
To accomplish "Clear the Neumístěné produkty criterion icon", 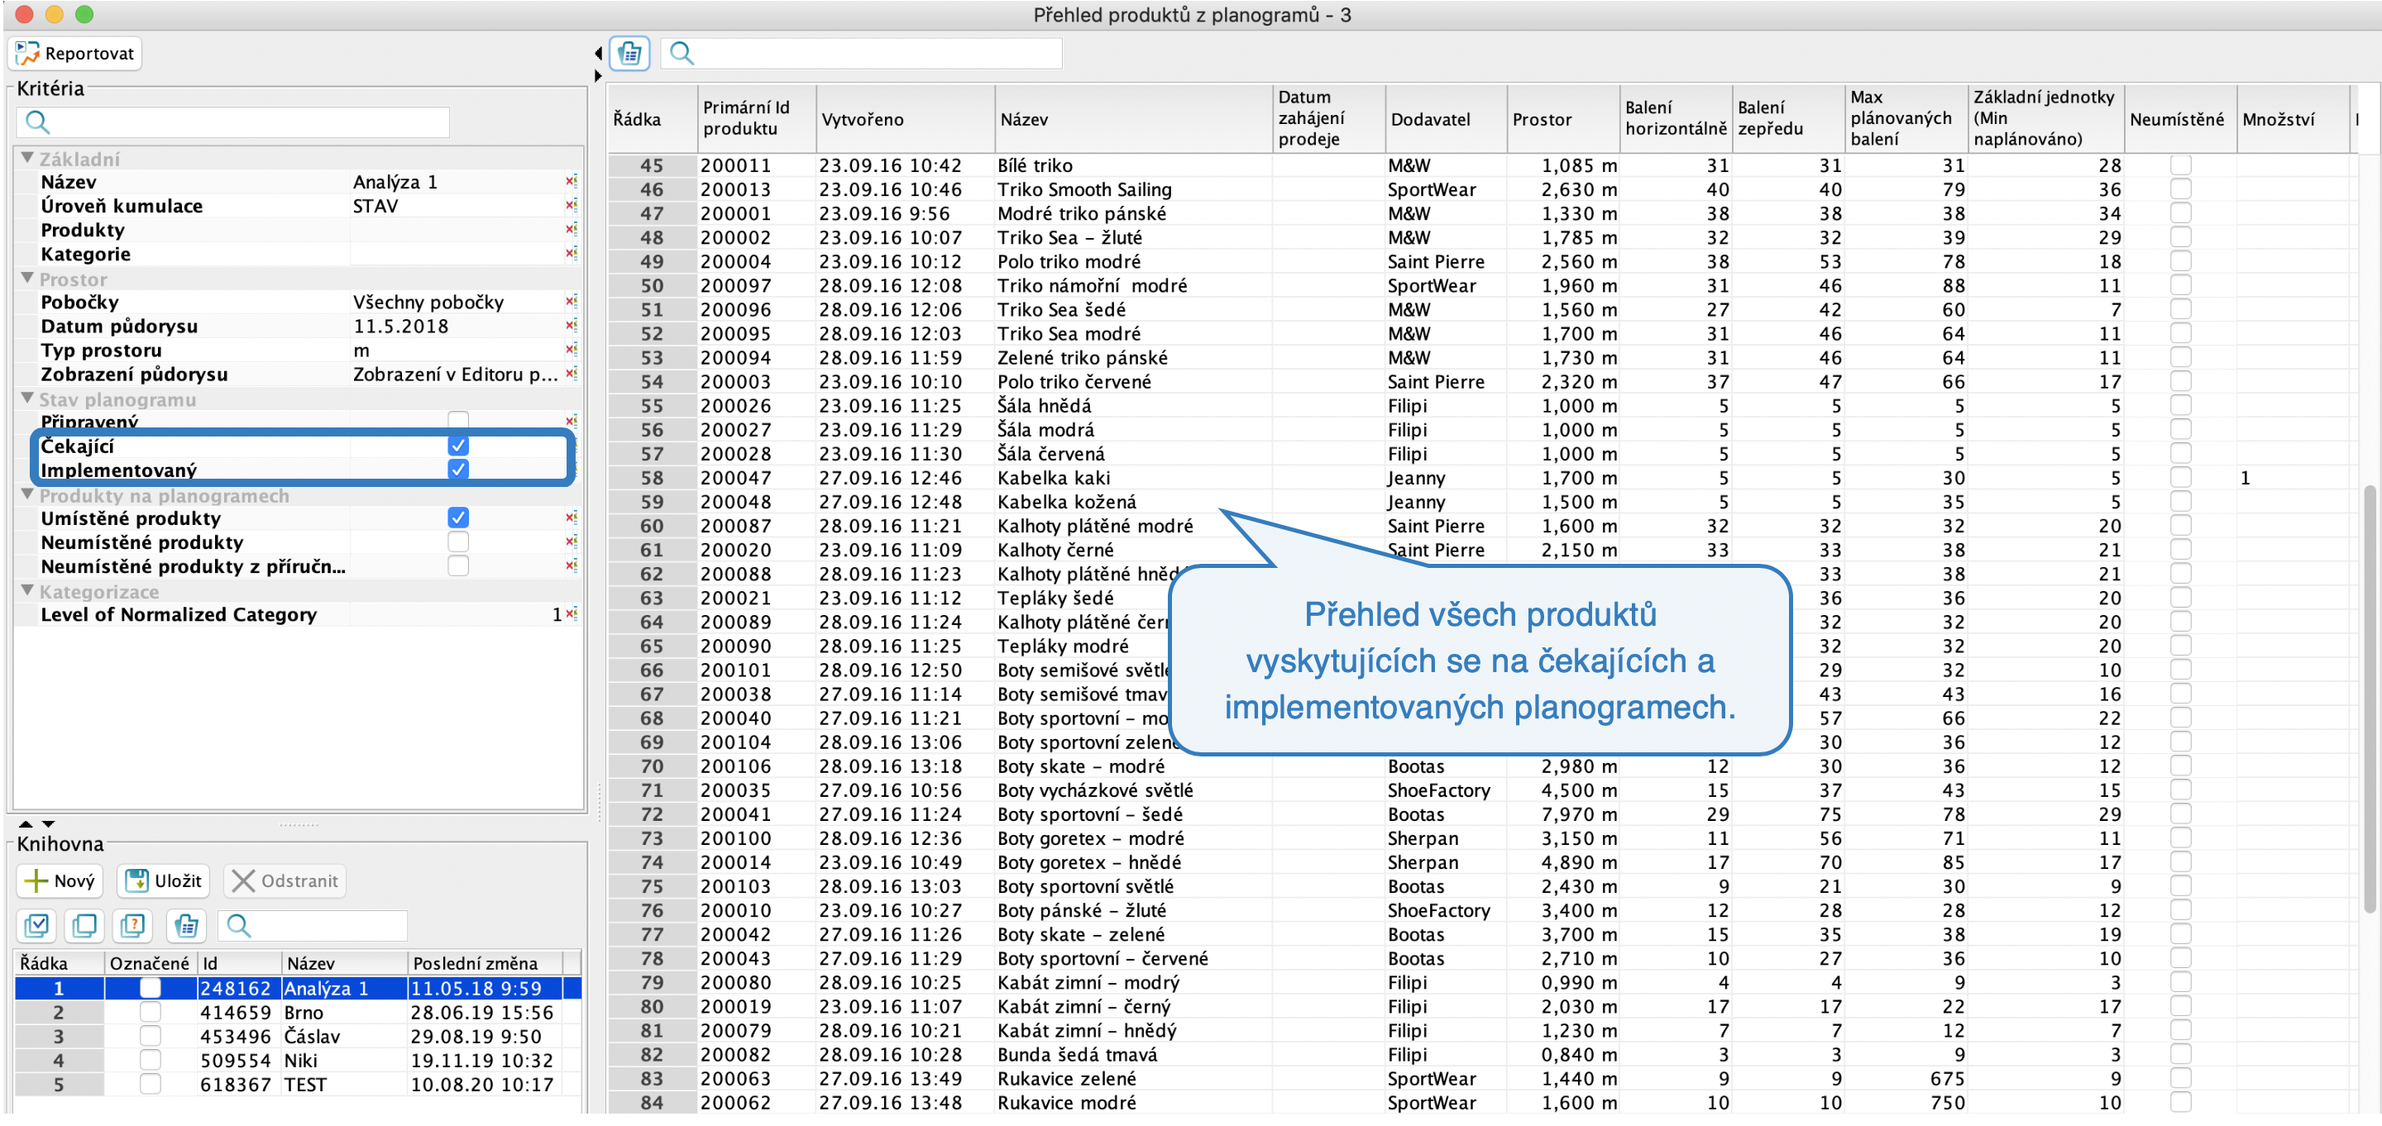I will tap(572, 542).
